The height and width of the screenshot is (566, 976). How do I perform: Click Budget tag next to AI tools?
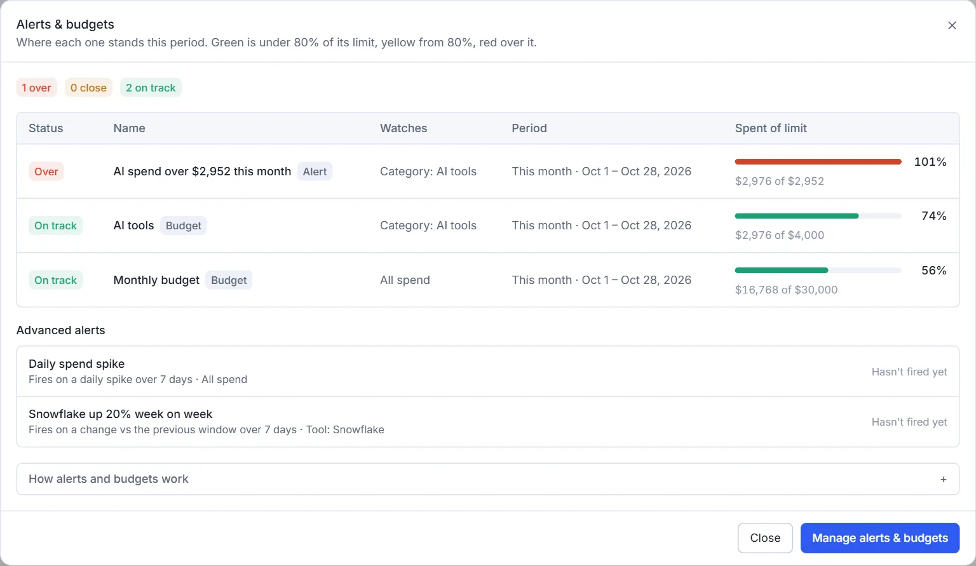point(183,226)
